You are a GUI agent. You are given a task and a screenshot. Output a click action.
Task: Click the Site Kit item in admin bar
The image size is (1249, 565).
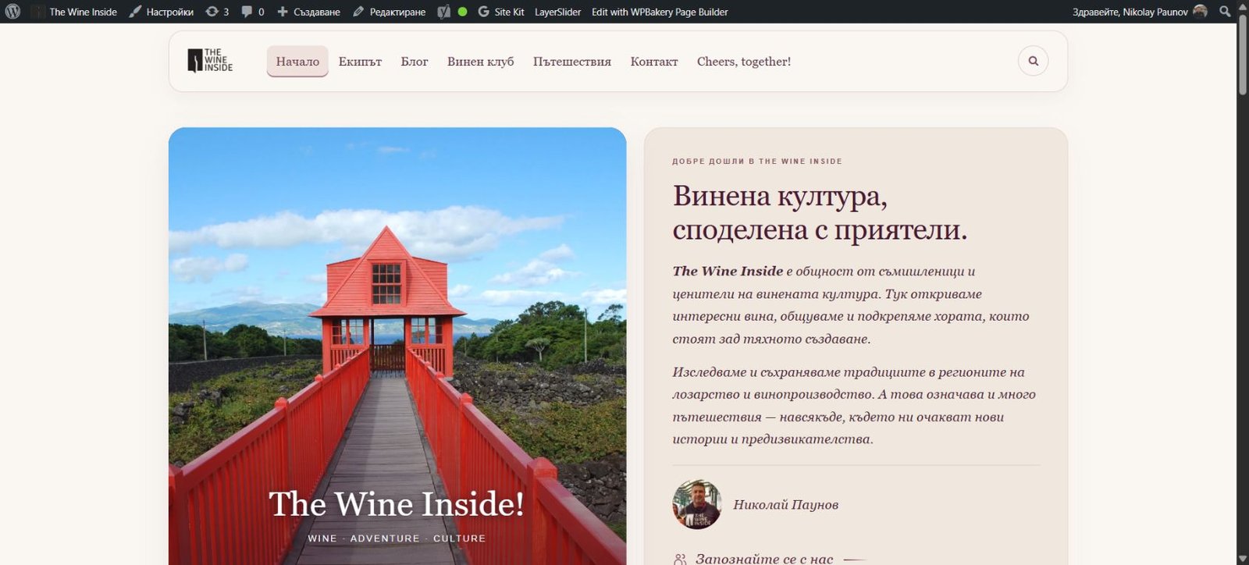(501, 12)
